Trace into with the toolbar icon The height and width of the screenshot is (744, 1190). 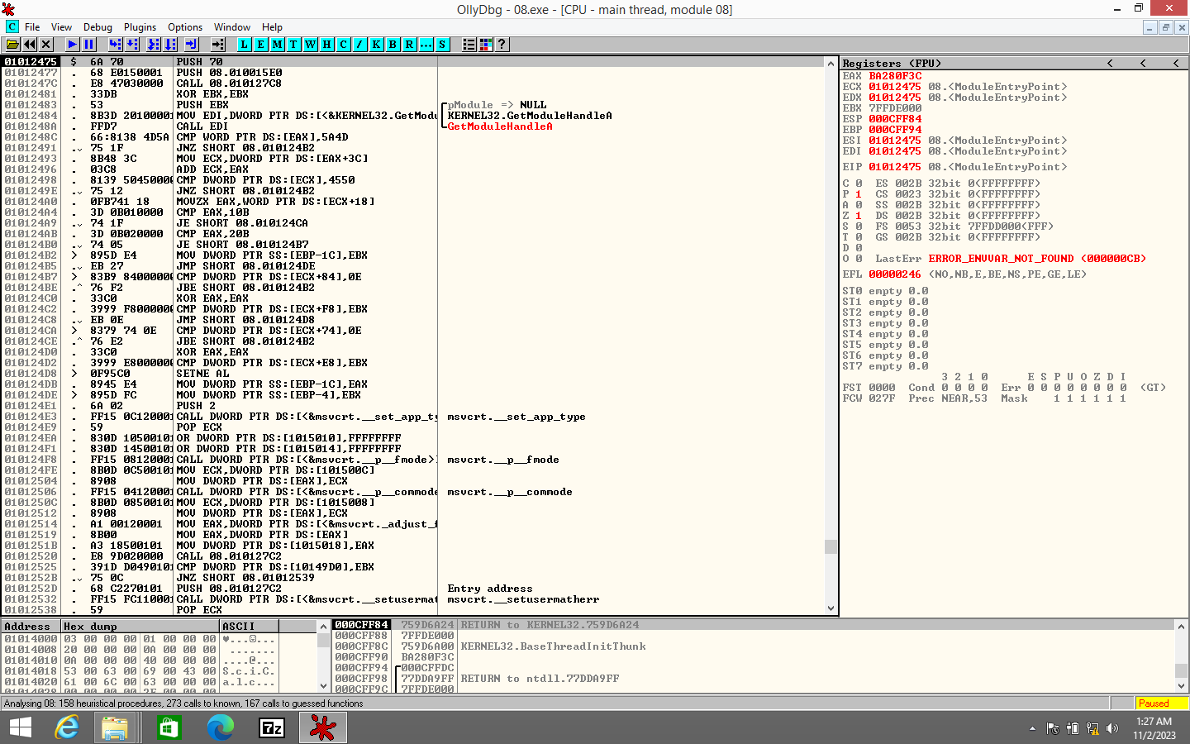point(154,45)
